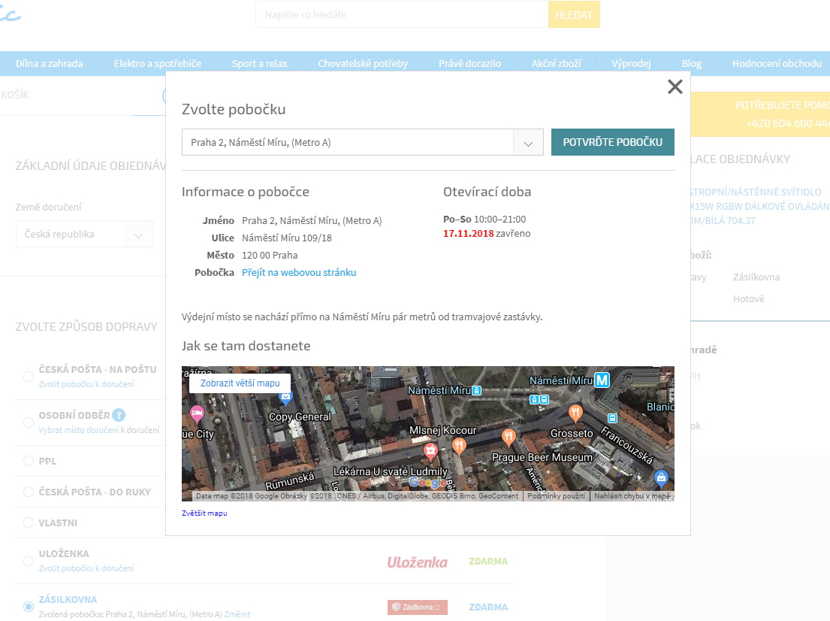This screenshot has width=830, height=621.
Task: Click the text 120 00 Praha
Action: pyautogui.click(x=270, y=256)
